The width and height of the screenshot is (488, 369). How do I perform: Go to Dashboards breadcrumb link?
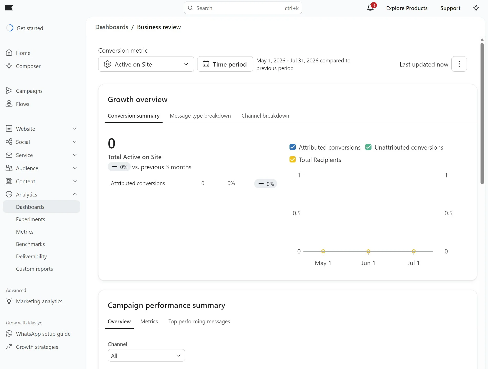tap(112, 27)
